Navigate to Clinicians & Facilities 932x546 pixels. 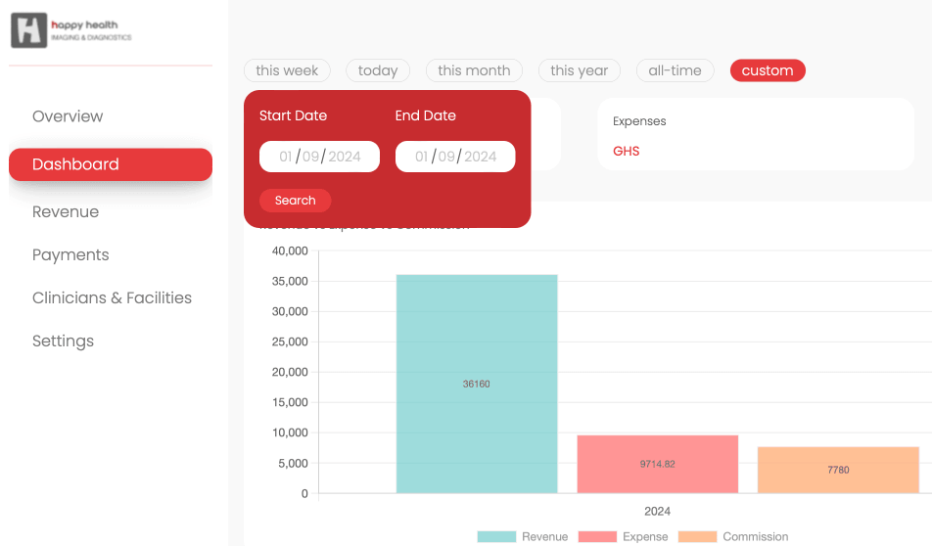pyautogui.click(x=112, y=298)
